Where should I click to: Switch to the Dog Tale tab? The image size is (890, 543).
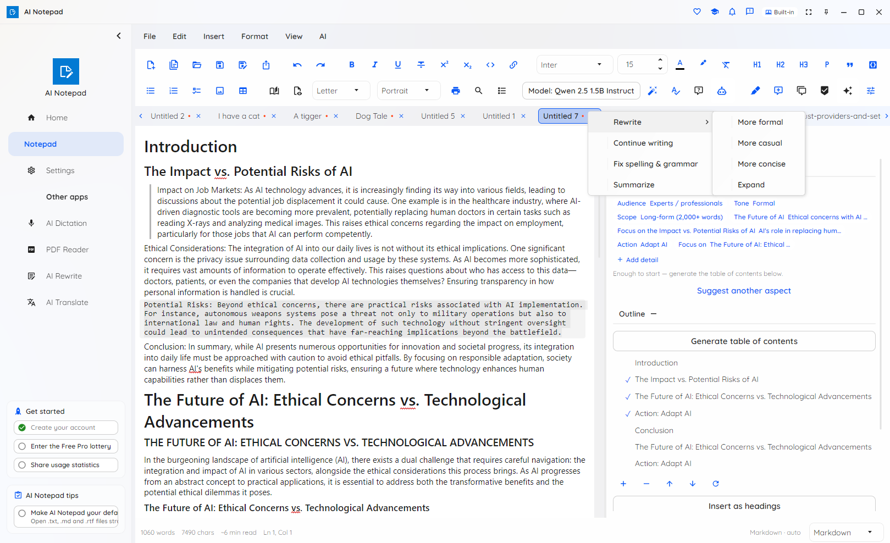tap(372, 116)
